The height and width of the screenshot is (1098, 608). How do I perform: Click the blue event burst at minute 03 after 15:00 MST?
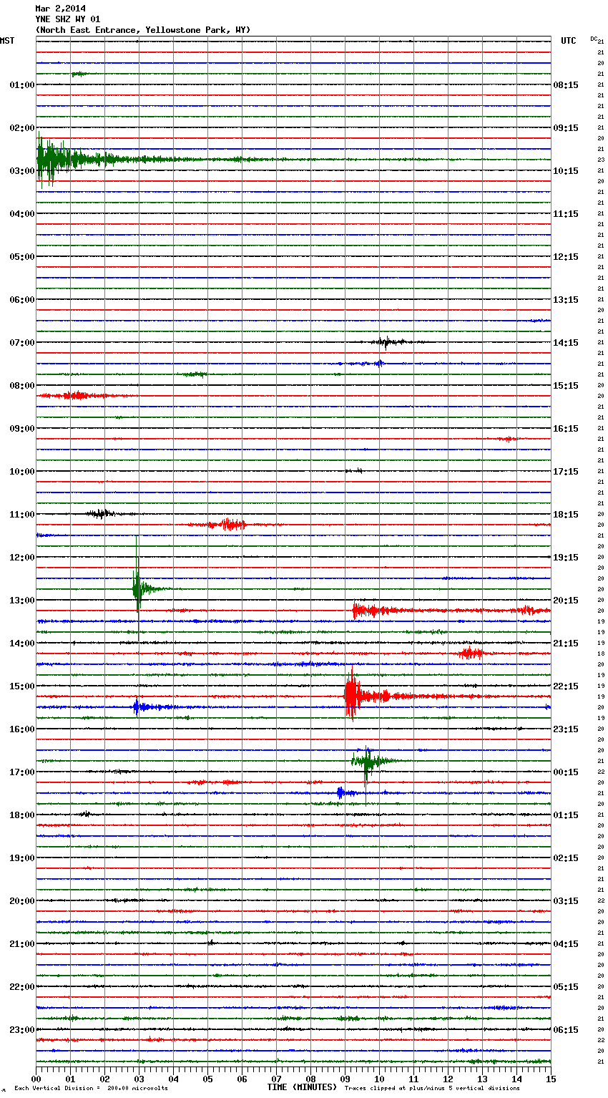point(138,707)
